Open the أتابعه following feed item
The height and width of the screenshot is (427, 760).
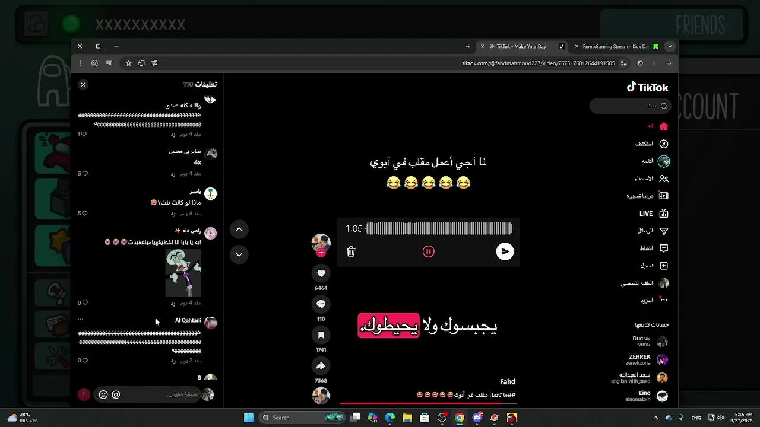pos(655,161)
